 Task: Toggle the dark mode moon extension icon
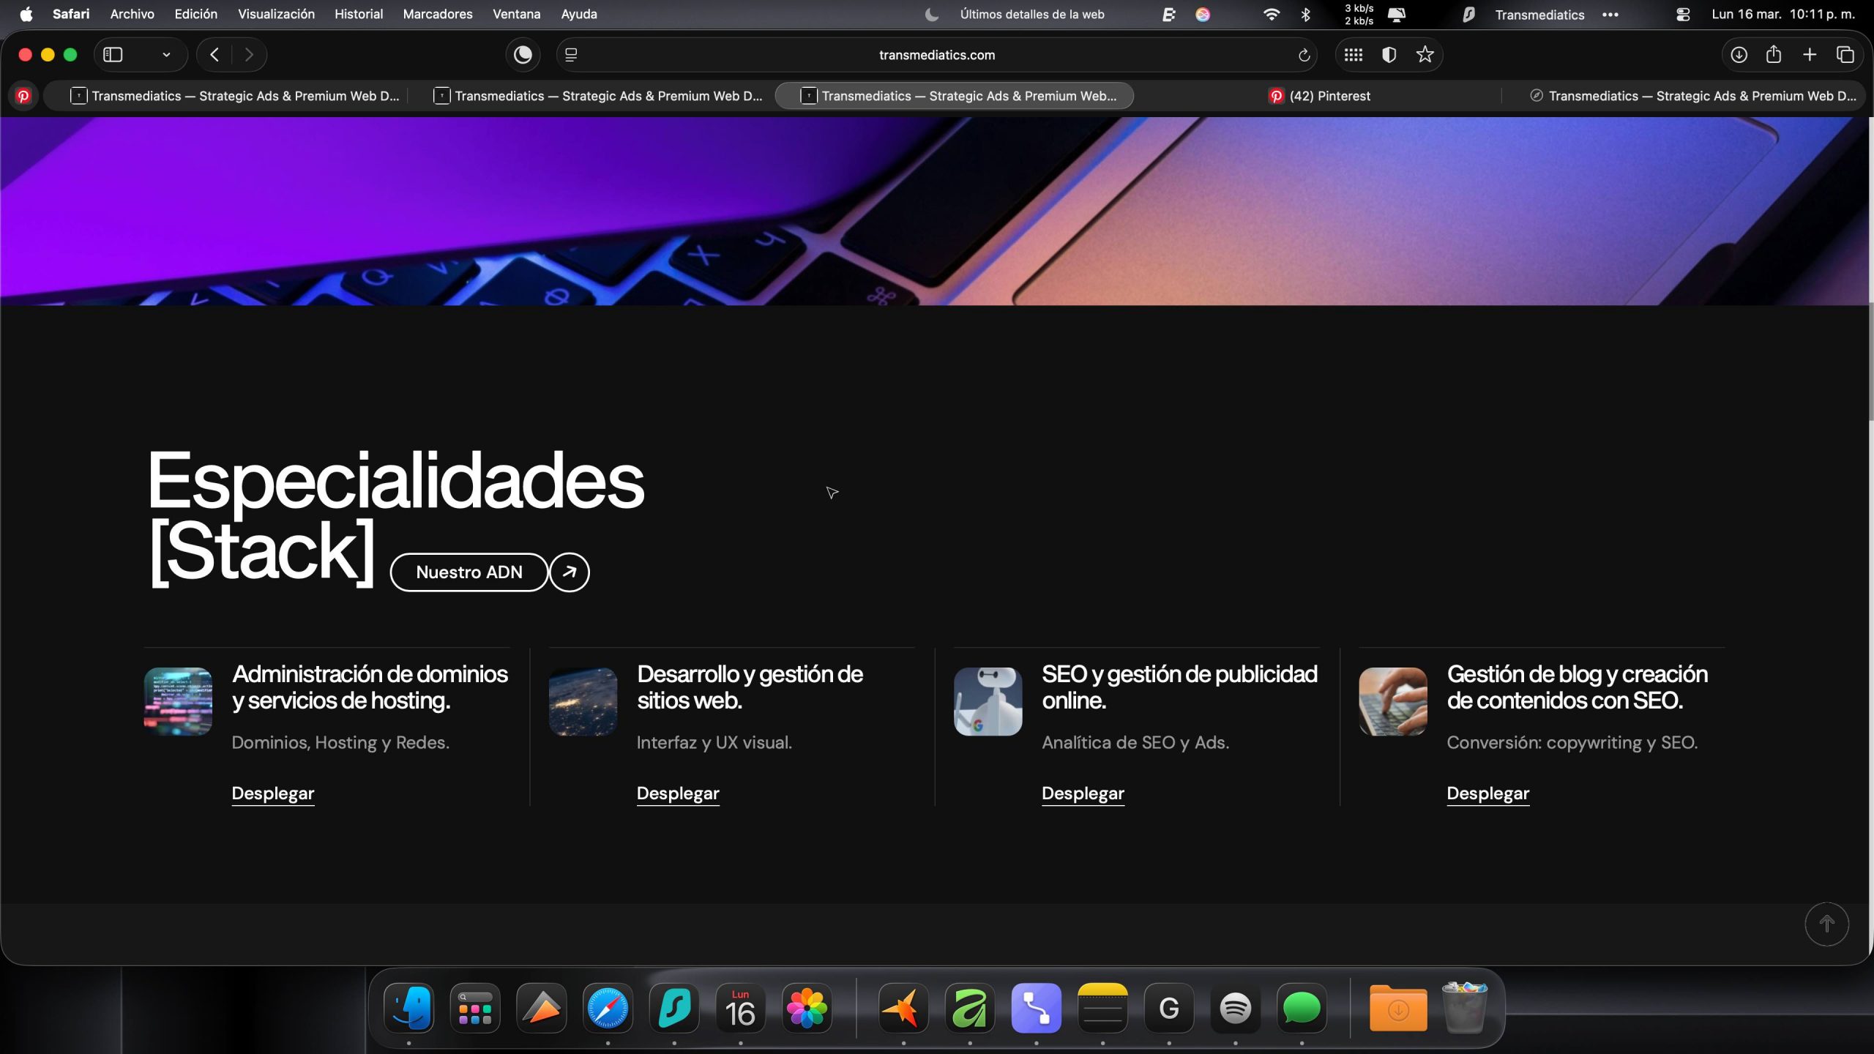point(523,55)
